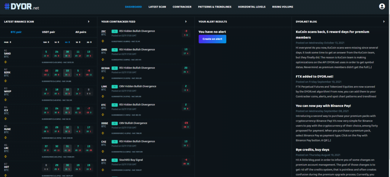Open Rising Volume page
390x177 pixels.
[283, 7]
